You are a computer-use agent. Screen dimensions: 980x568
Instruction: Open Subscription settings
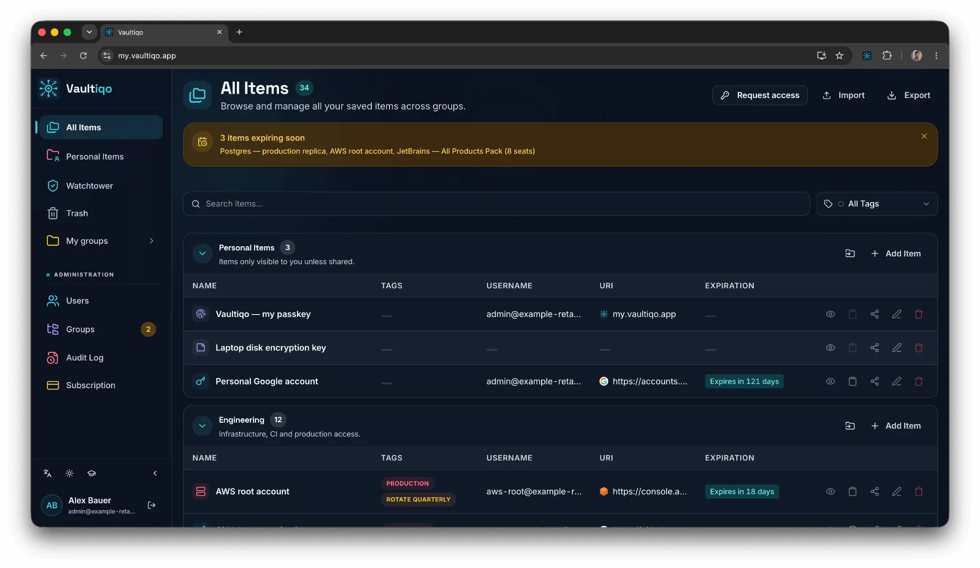click(101, 385)
